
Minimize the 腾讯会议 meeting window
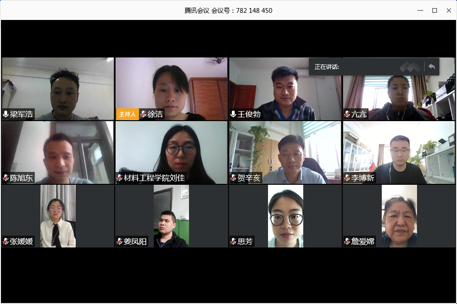[x=420, y=10]
